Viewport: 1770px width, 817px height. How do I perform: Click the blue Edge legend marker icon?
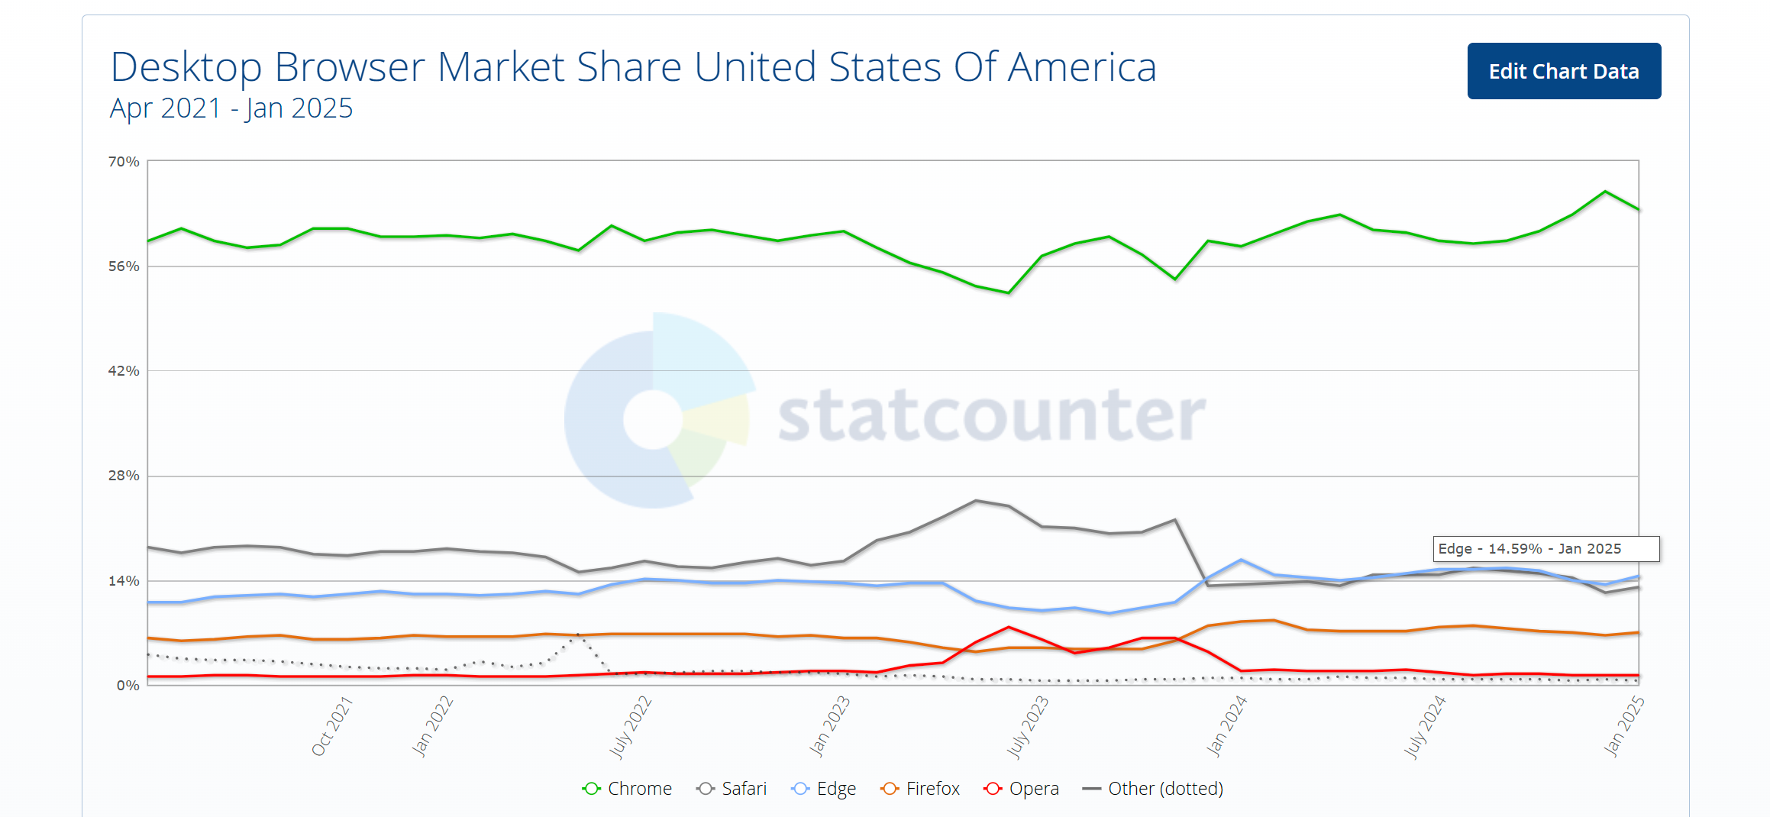pos(800,789)
